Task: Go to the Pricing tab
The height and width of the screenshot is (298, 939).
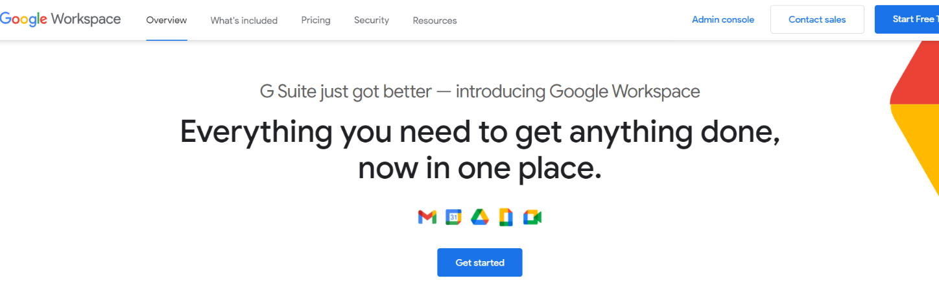Action: click(316, 20)
